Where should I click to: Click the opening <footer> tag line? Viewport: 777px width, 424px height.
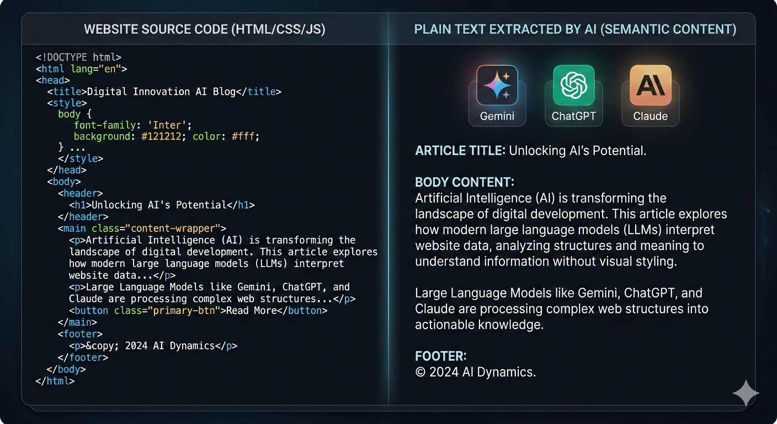(x=81, y=334)
